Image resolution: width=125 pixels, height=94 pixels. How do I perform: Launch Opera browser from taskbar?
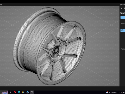[x=15, y=92]
